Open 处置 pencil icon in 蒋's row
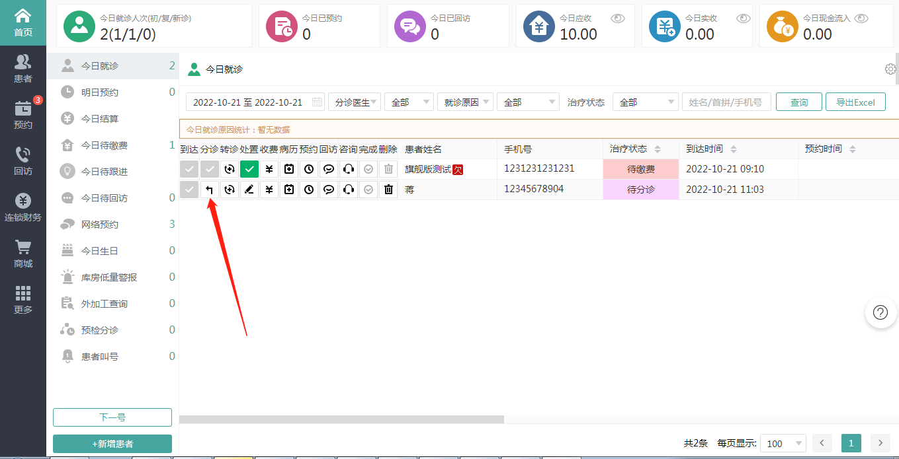Viewport: 899px width, 459px height. click(249, 190)
